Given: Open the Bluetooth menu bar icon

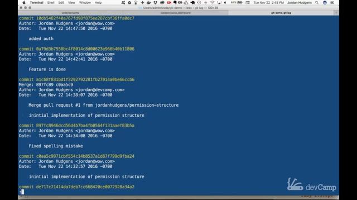Looking at the screenshot, I should [x=206, y=2].
